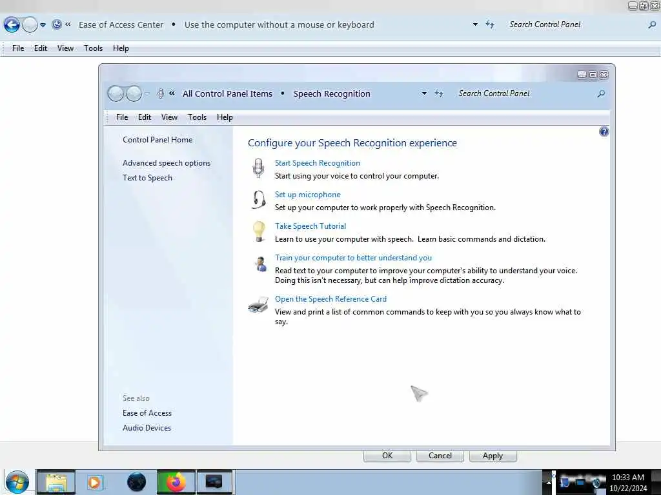
Task: Open File menu in Ease of Access window
Action: click(x=18, y=48)
